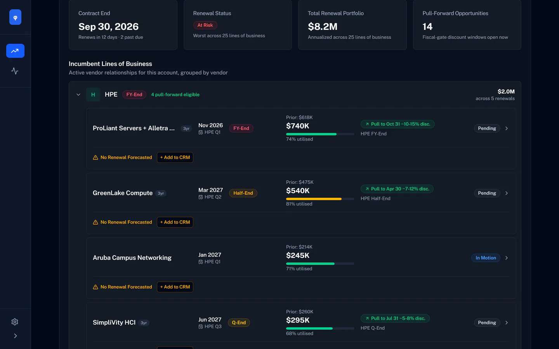Click Aruba warning triangle icon
559x349 pixels.
pos(95,287)
